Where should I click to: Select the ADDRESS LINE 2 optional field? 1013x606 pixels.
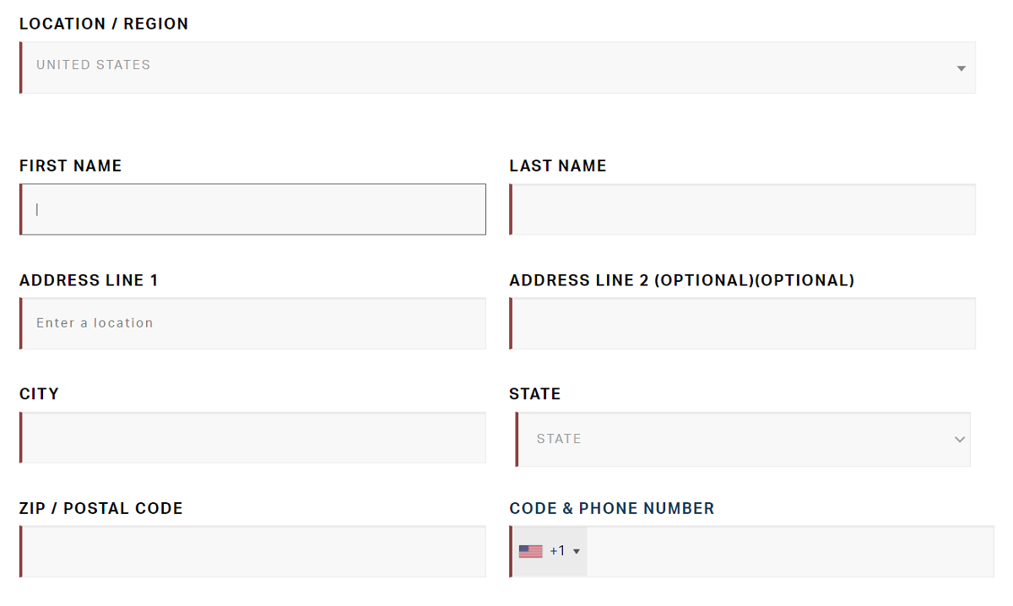point(743,323)
